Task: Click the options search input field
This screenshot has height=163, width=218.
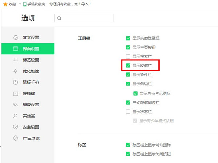Action: [84, 18]
